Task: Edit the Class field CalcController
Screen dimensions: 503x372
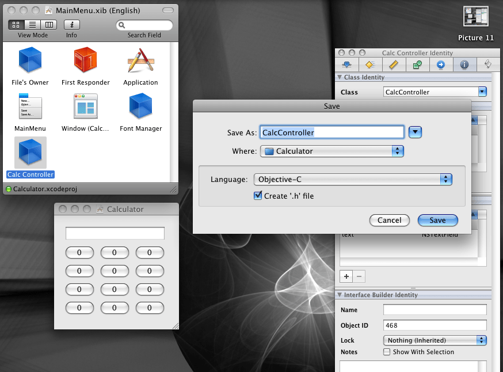Action: coord(430,92)
